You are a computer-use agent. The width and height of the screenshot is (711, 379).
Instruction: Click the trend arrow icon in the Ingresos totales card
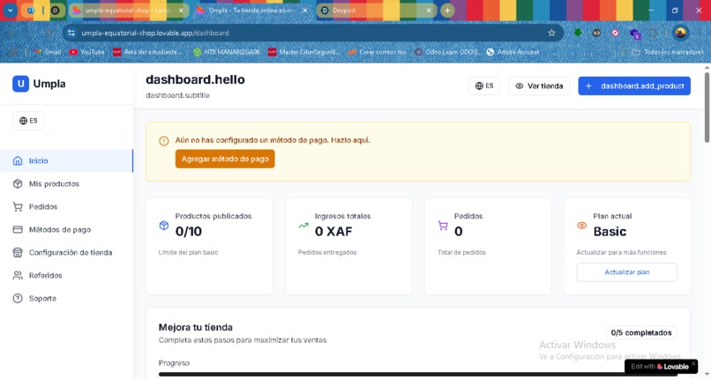click(x=303, y=226)
